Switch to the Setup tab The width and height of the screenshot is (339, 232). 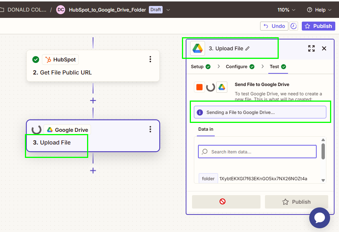(x=201, y=67)
